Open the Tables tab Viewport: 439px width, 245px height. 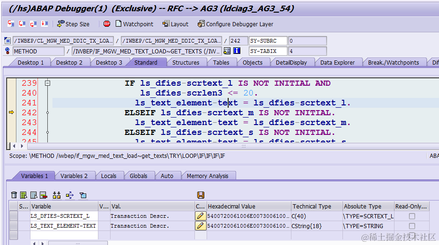(x=221, y=62)
